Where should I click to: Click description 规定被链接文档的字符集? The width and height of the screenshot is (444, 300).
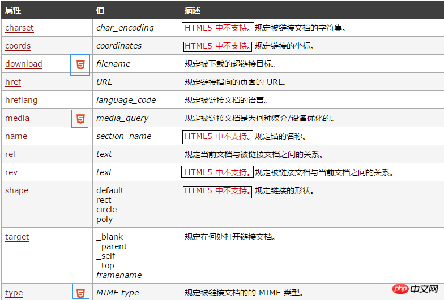pyautogui.click(x=300, y=28)
